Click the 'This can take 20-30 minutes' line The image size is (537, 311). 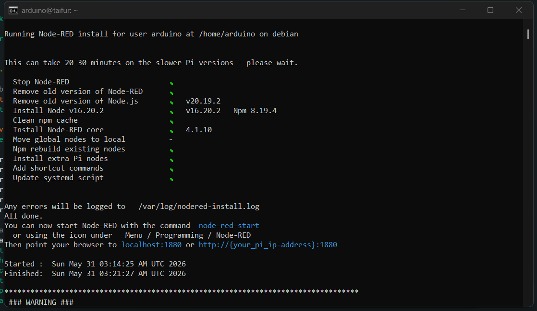point(151,63)
